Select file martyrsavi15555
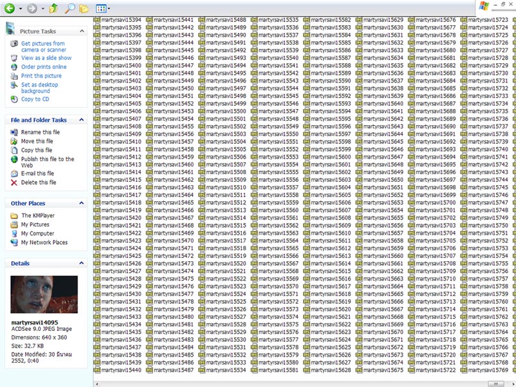516x387 pixels. [x=275, y=172]
